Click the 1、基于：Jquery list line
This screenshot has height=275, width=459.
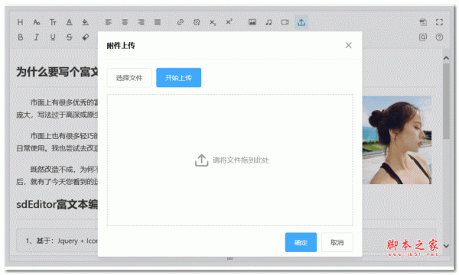click(x=62, y=241)
